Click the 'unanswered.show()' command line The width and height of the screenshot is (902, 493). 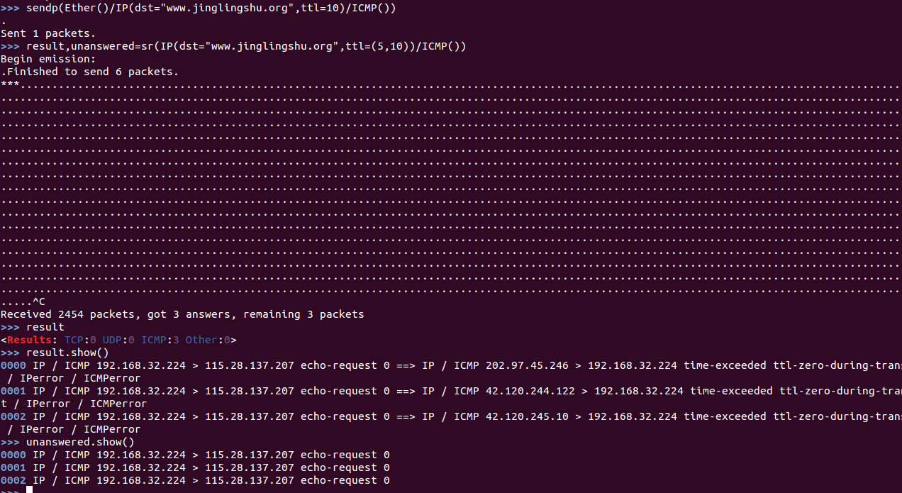click(x=68, y=442)
